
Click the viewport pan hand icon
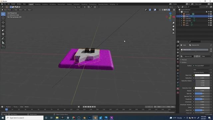pyautogui.click(x=173, y=26)
